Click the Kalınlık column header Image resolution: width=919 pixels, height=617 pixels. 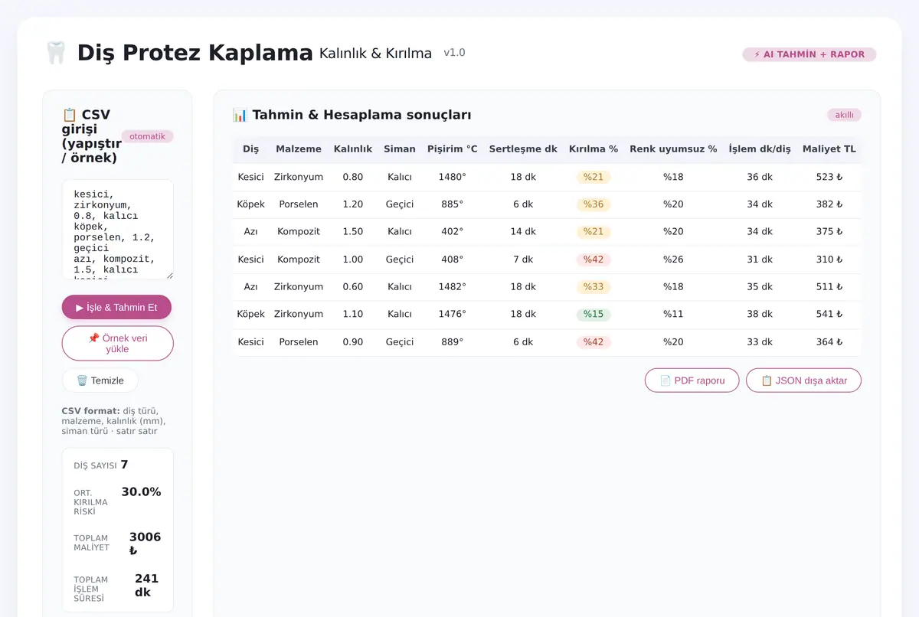353,149
